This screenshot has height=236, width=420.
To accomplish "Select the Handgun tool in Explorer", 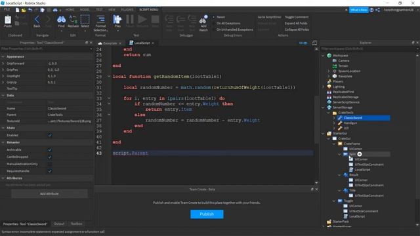I will tap(350, 123).
